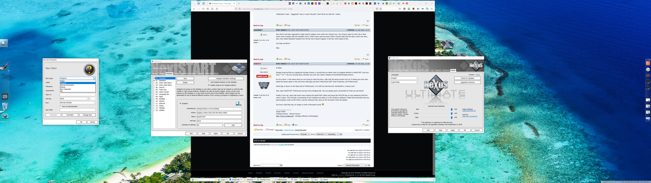Image resolution: width=651 pixels, height=183 pixels.
Task: Click the Red colorize slider handle
Action: (451, 109)
